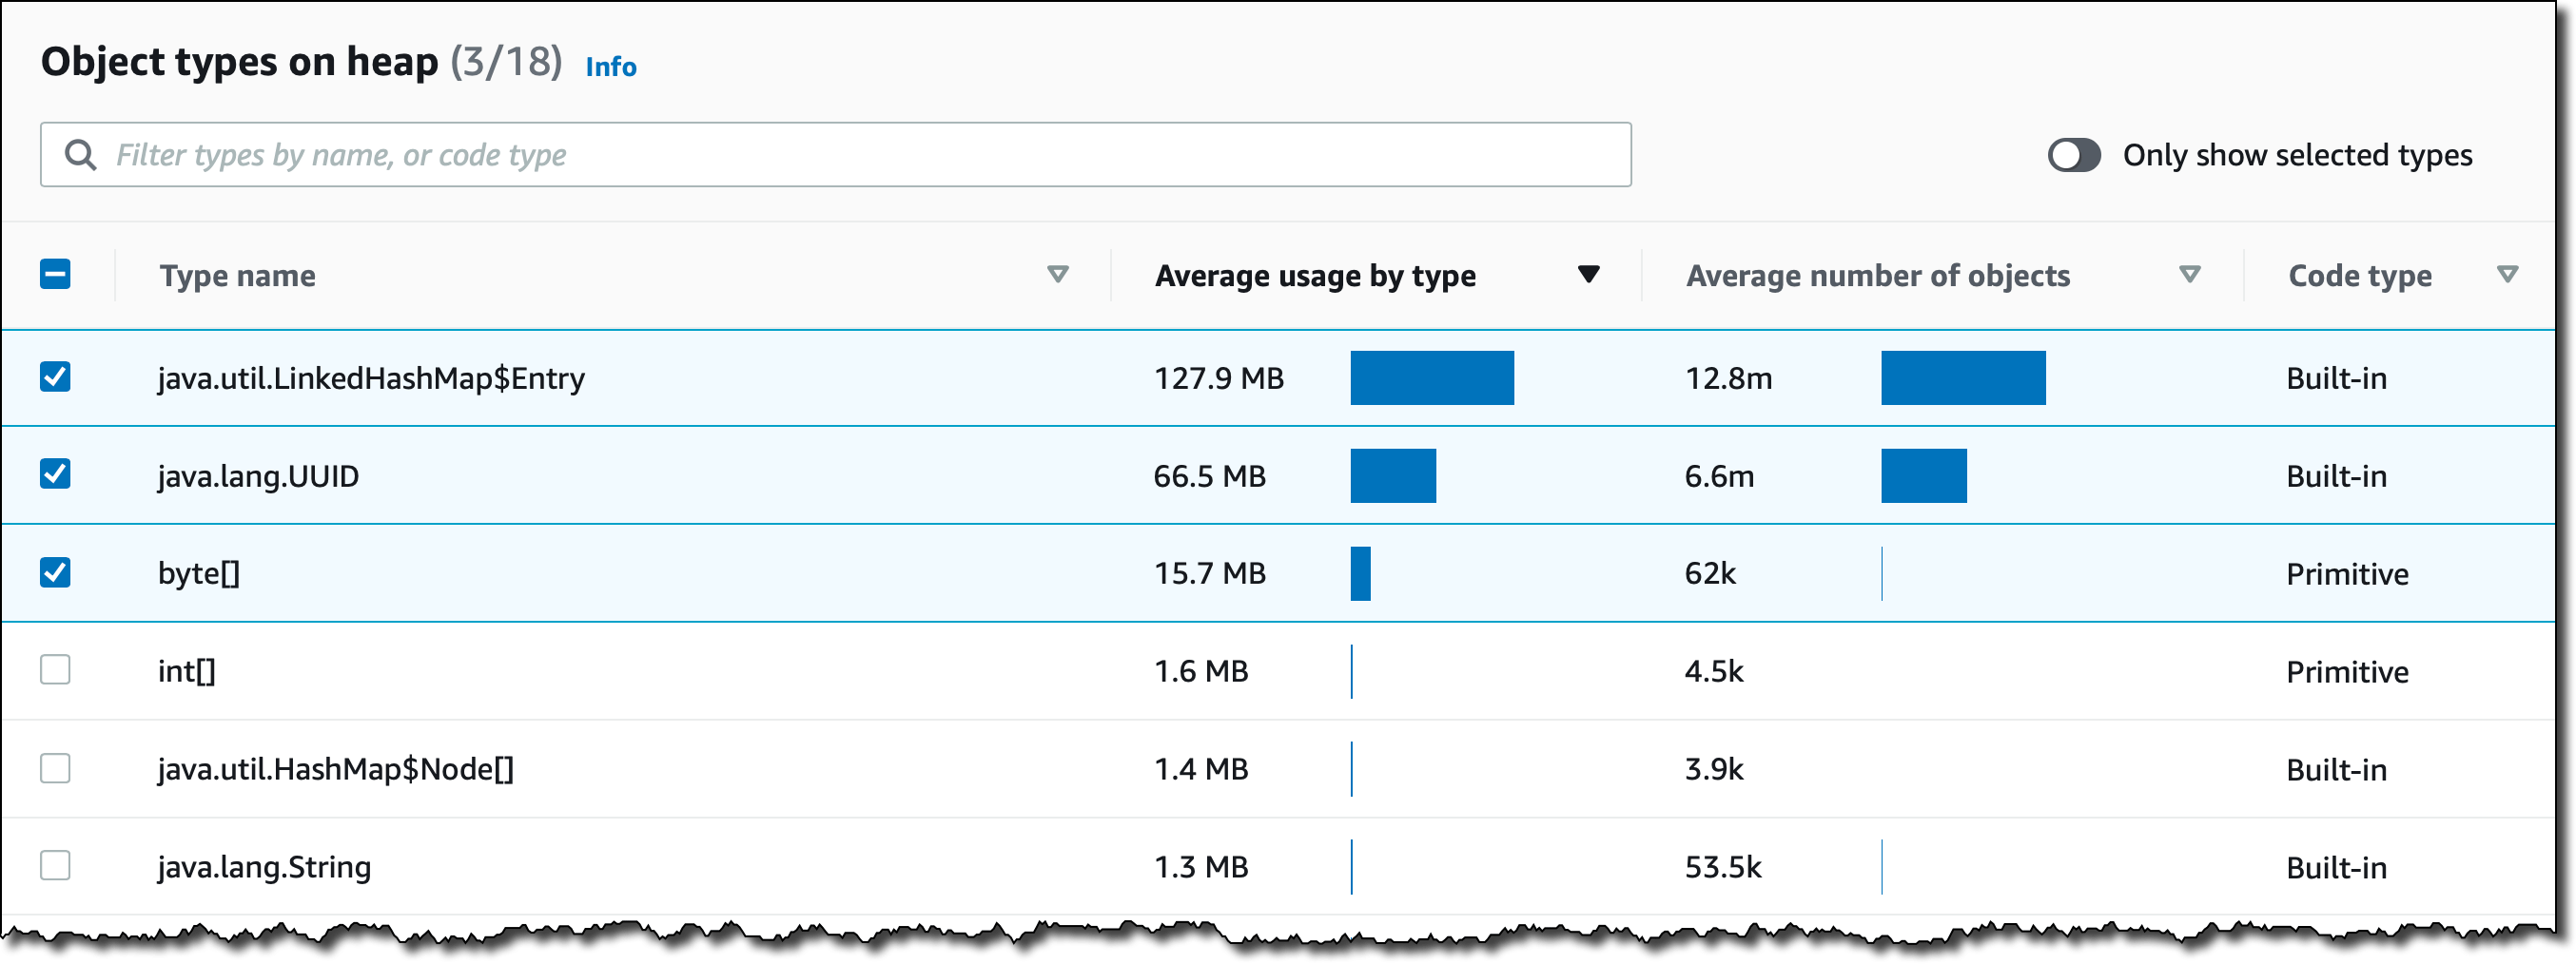This screenshot has width=2576, height=964.
Task: Focus the filter types search field
Action: [x=835, y=155]
